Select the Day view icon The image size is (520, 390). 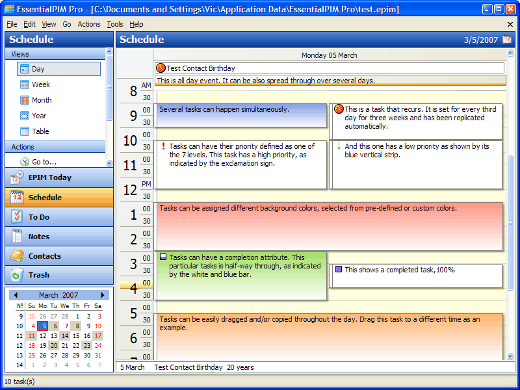coord(25,69)
